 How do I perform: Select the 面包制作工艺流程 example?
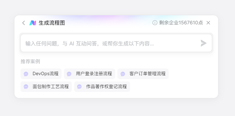click(46, 87)
